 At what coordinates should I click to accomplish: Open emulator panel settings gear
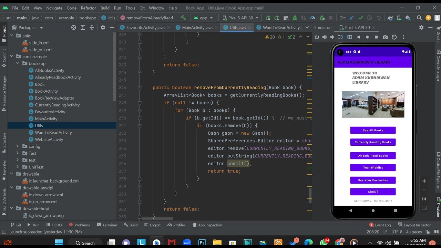pos(421,27)
